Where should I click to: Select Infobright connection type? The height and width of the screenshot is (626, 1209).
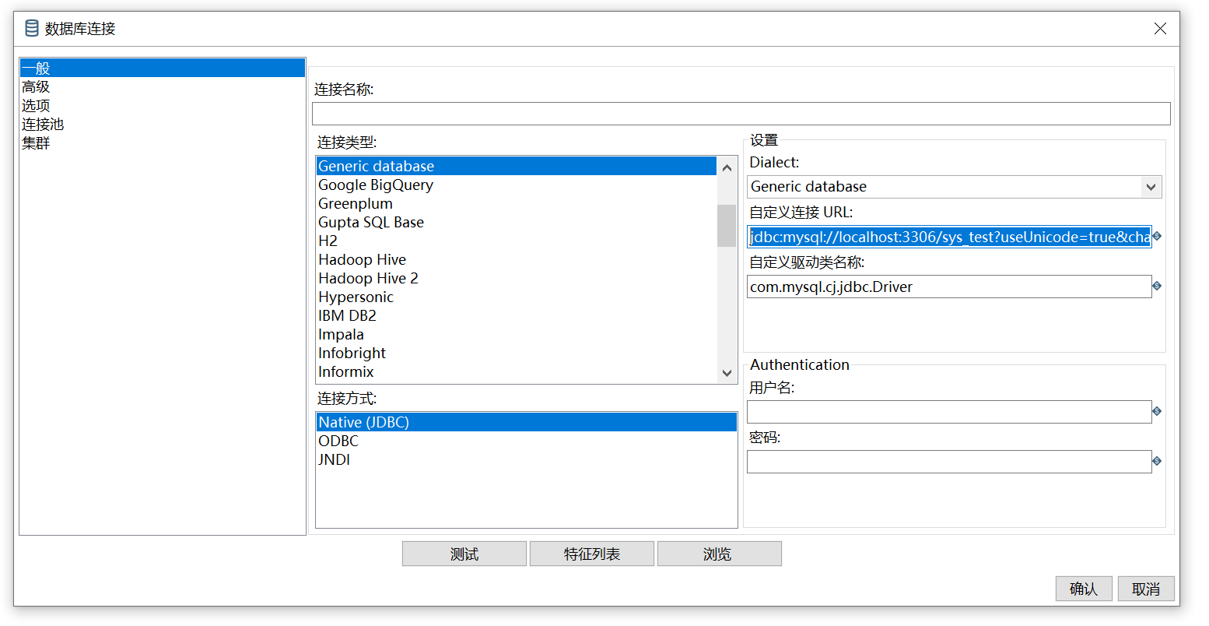click(517, 353)
